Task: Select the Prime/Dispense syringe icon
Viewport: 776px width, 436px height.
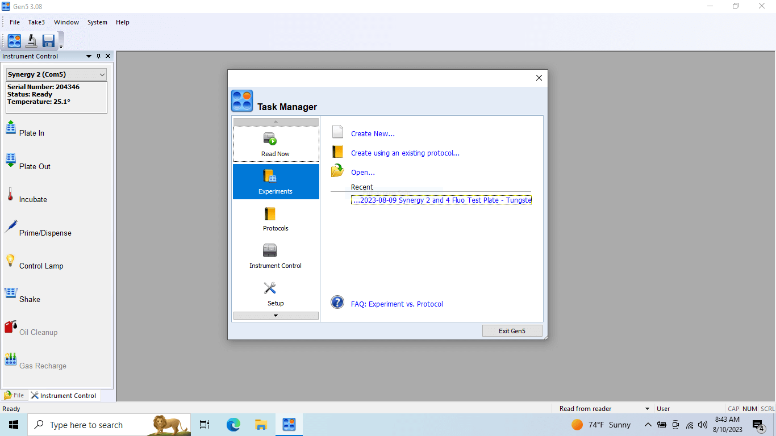Action: tap(11, 227)
